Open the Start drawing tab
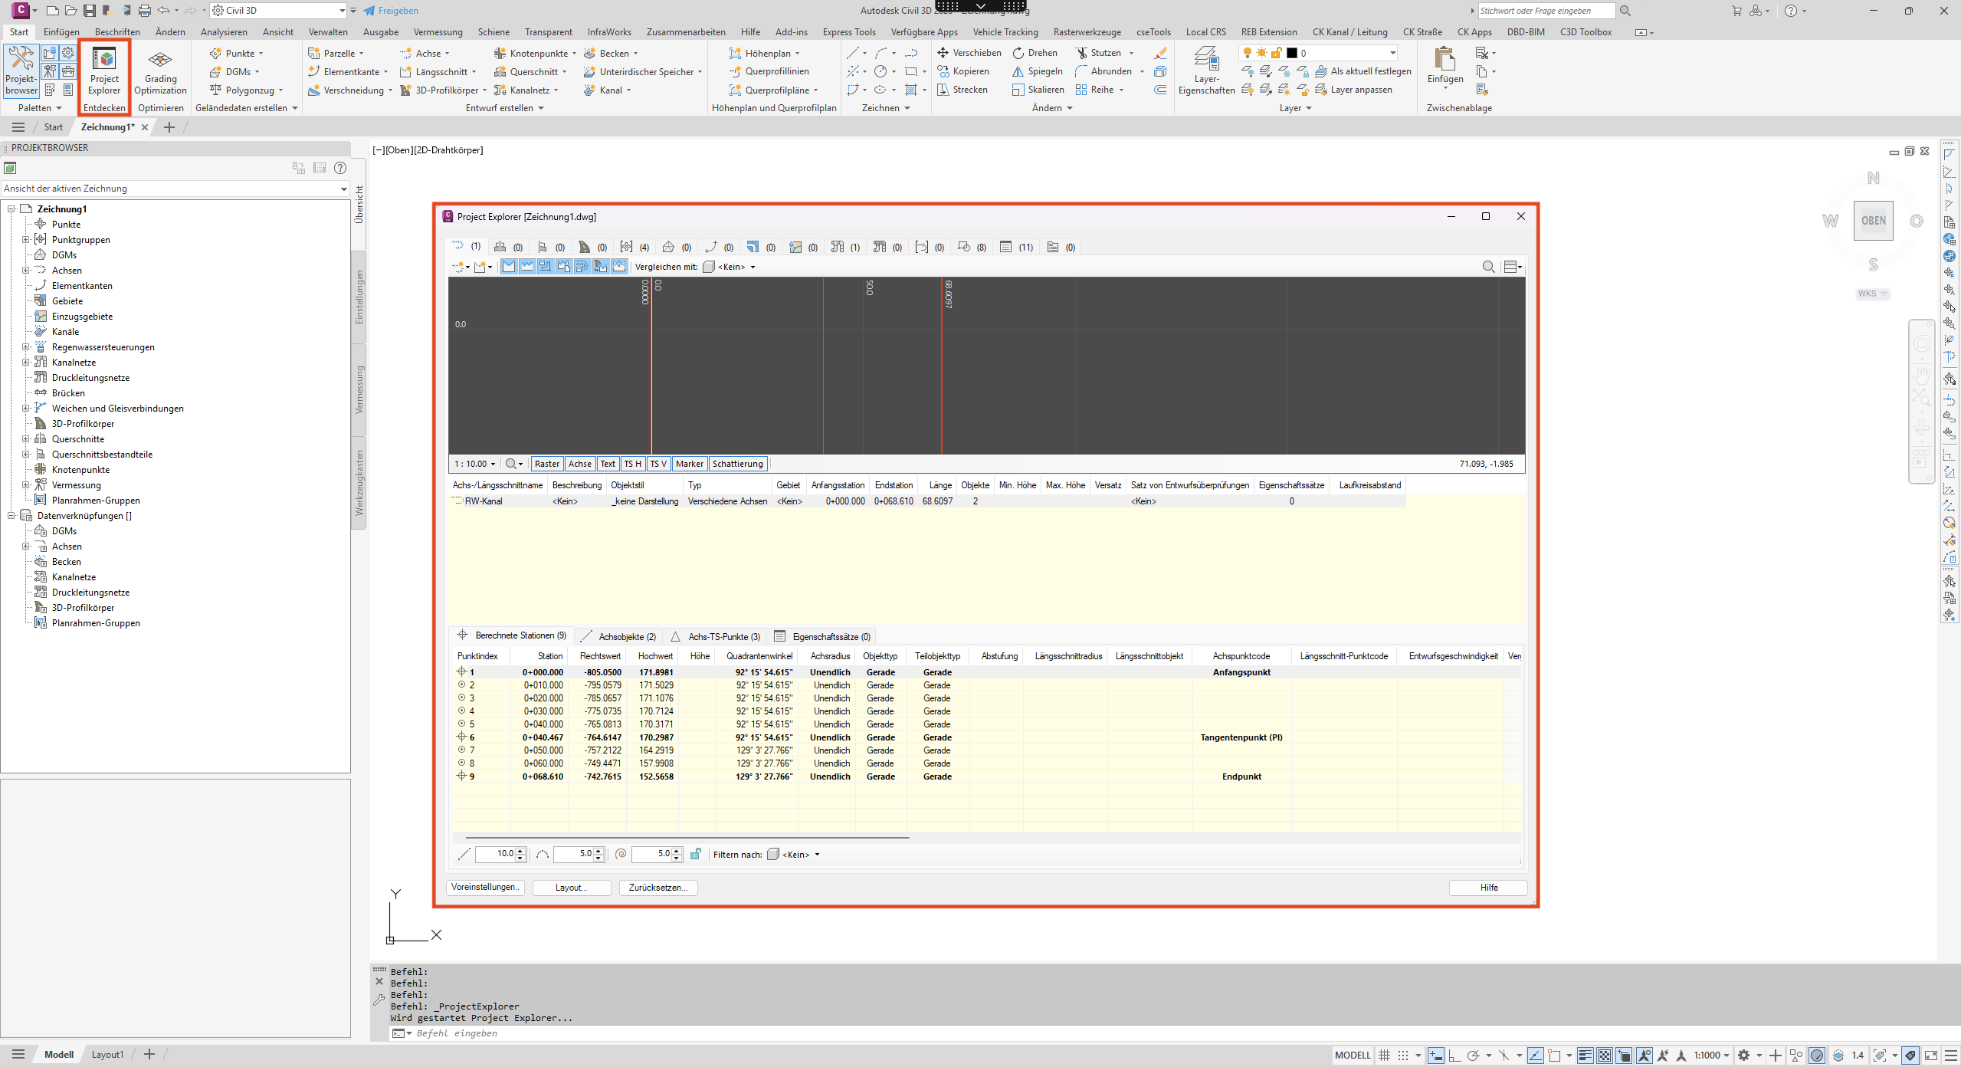1961x1067 pixels. 53,127
